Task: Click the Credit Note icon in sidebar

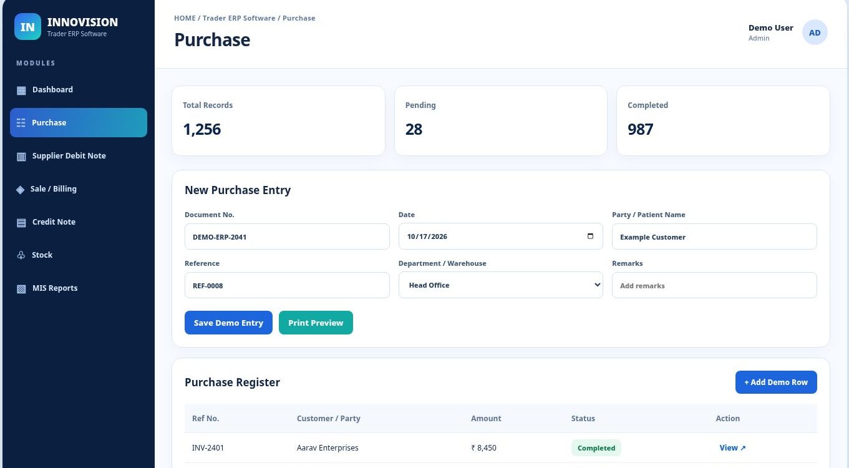Action: (x=21, y=222)
